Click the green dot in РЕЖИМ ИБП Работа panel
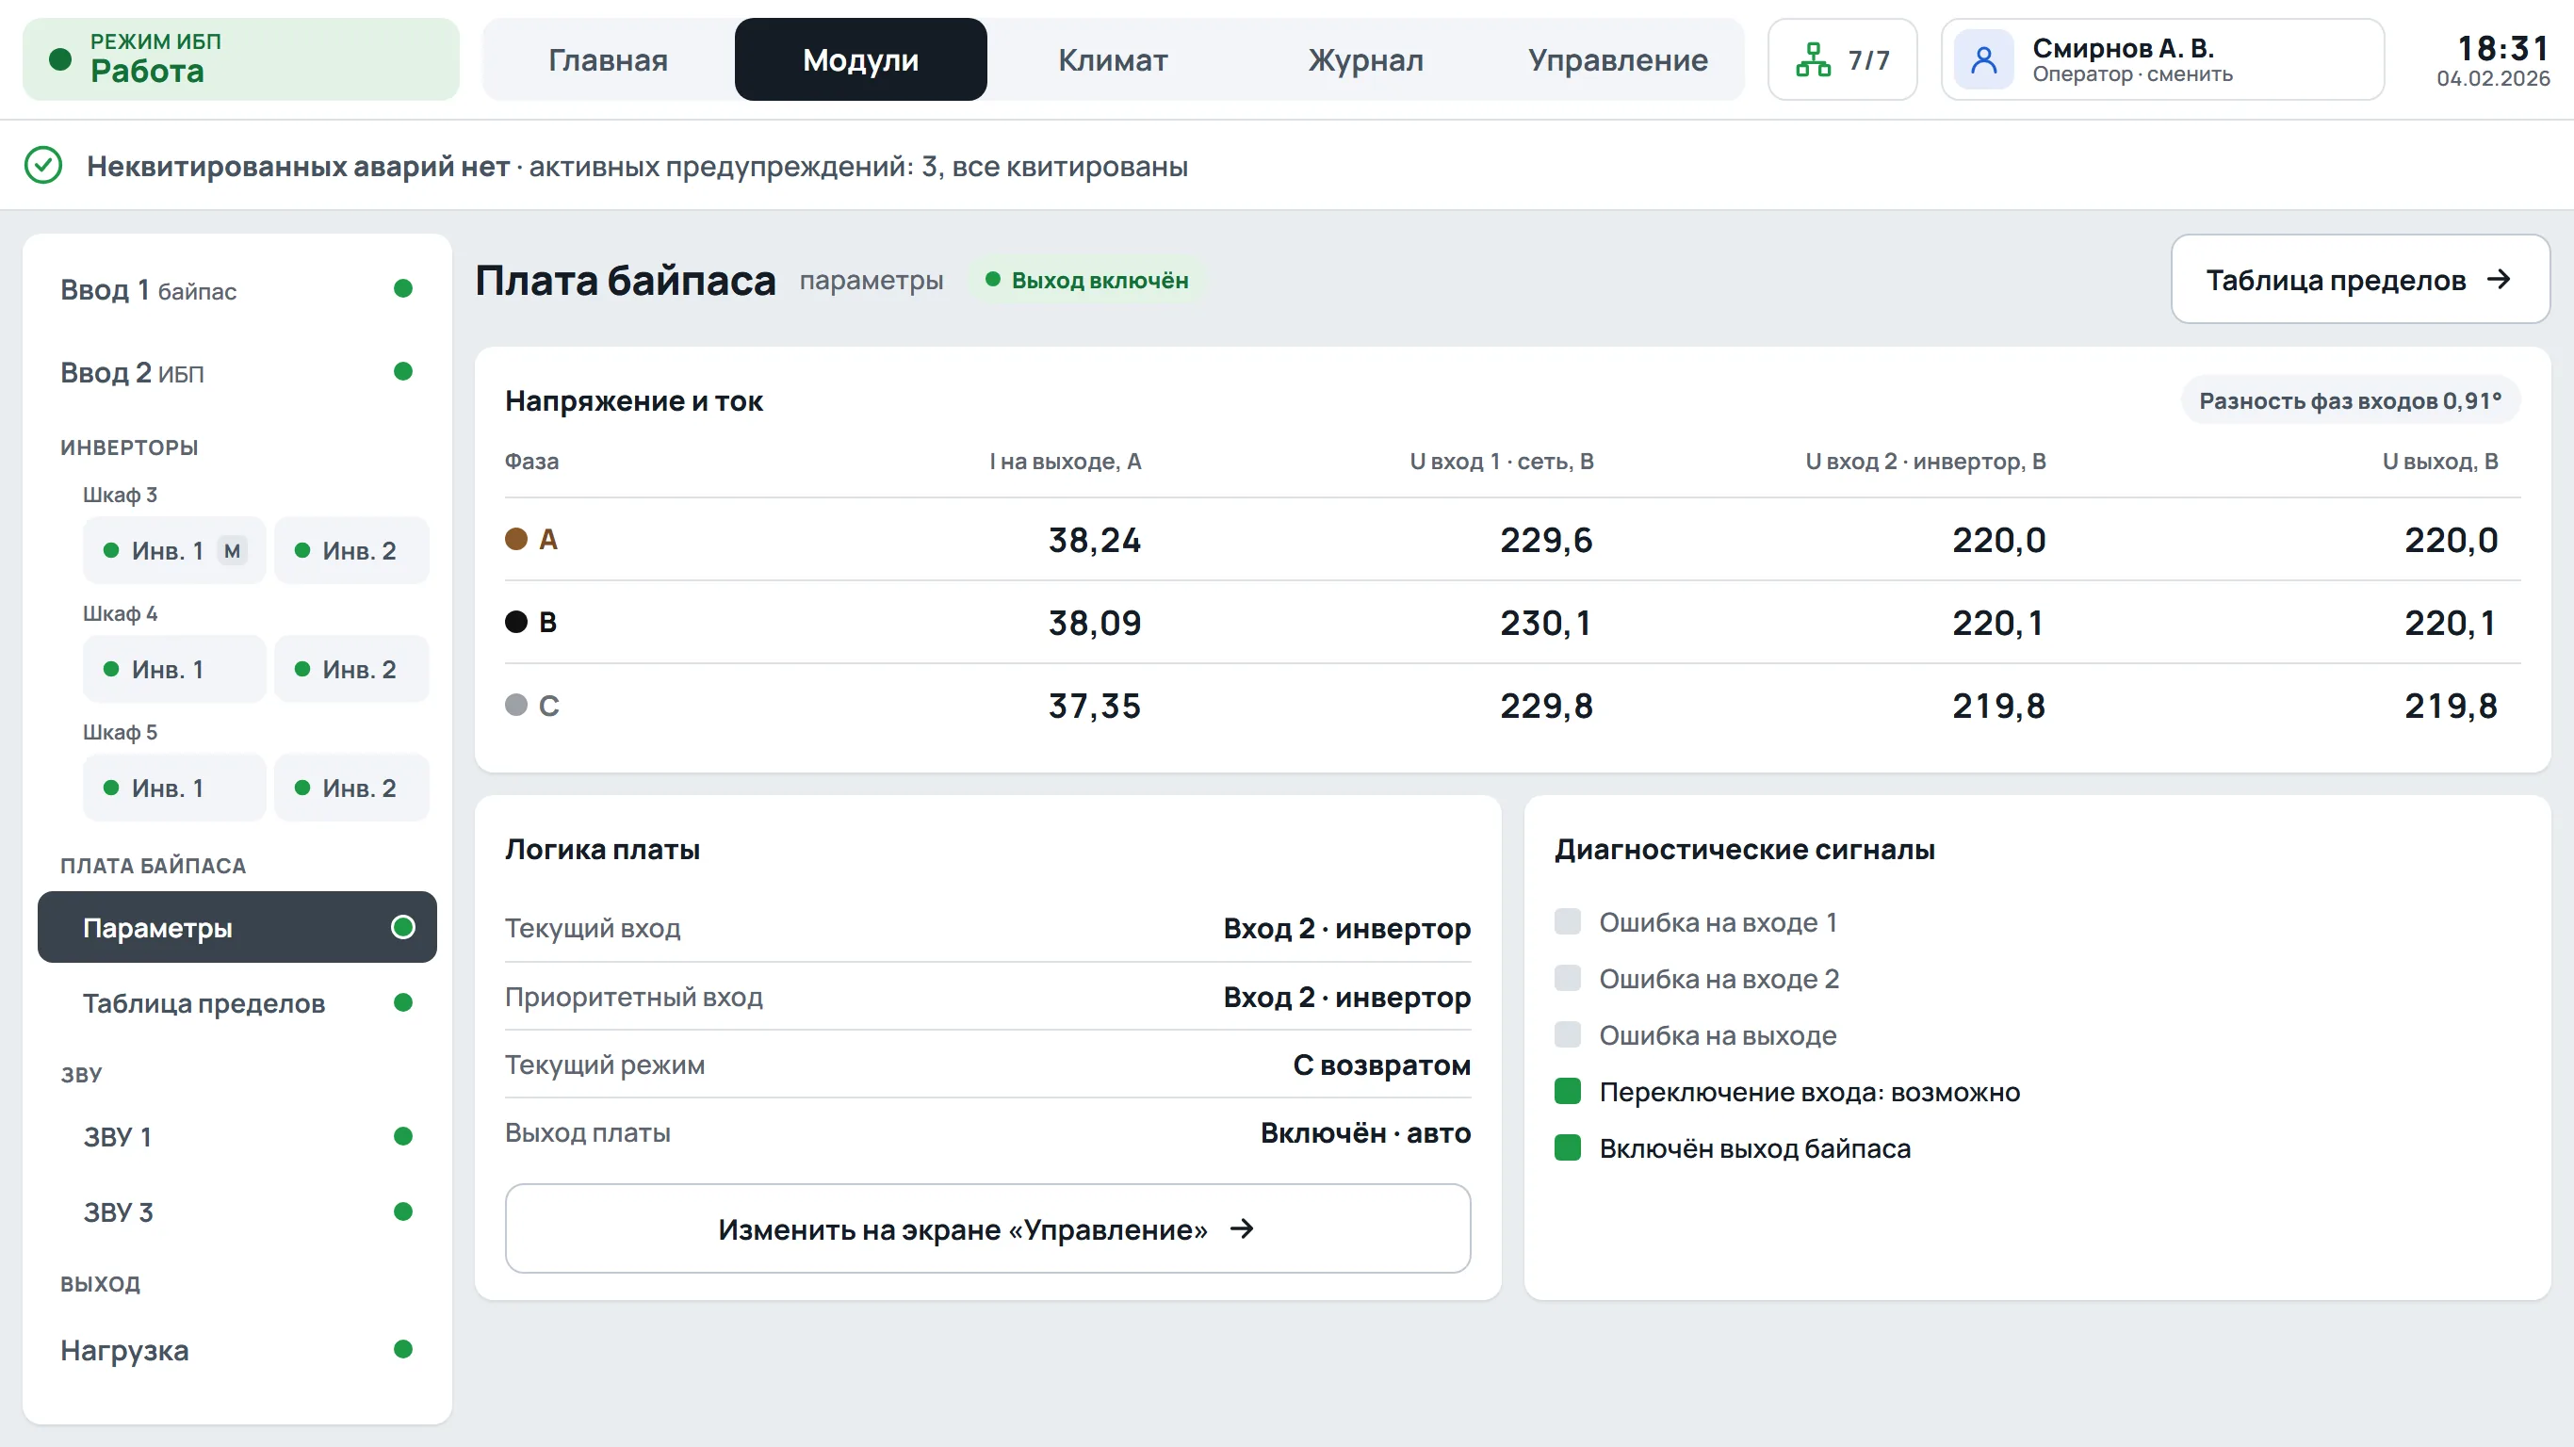This screenshot has height=1447, width=2574. [x=60, y=60]
